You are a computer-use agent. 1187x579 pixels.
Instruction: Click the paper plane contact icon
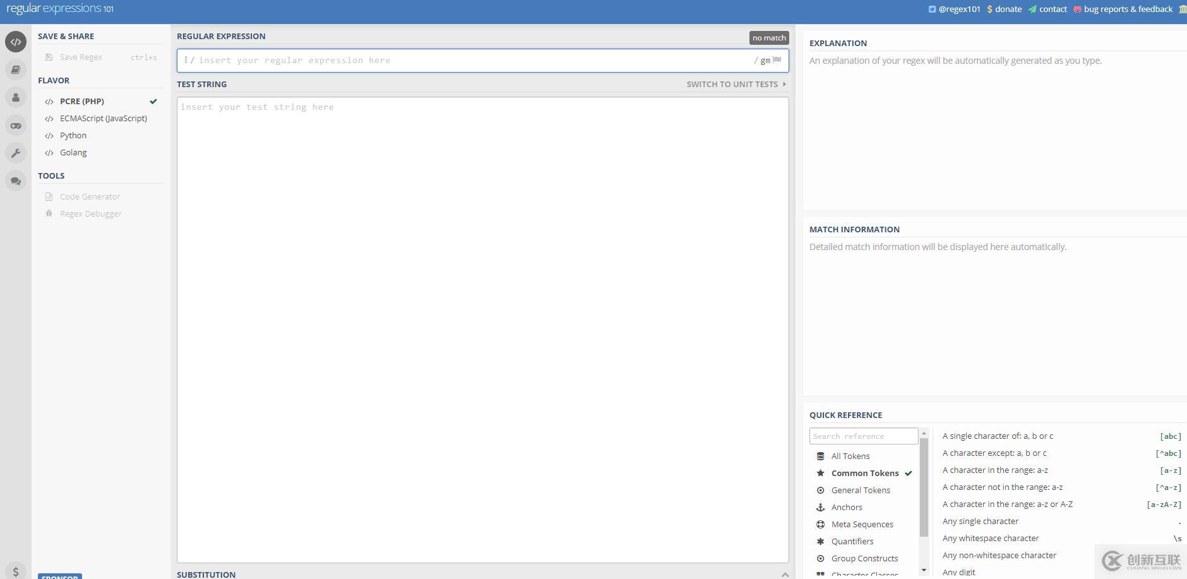pyautogui.click(x=1032, y=9)
